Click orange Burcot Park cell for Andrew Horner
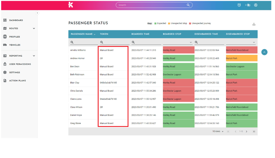This screenshot has width=275, height=158. 241,58
